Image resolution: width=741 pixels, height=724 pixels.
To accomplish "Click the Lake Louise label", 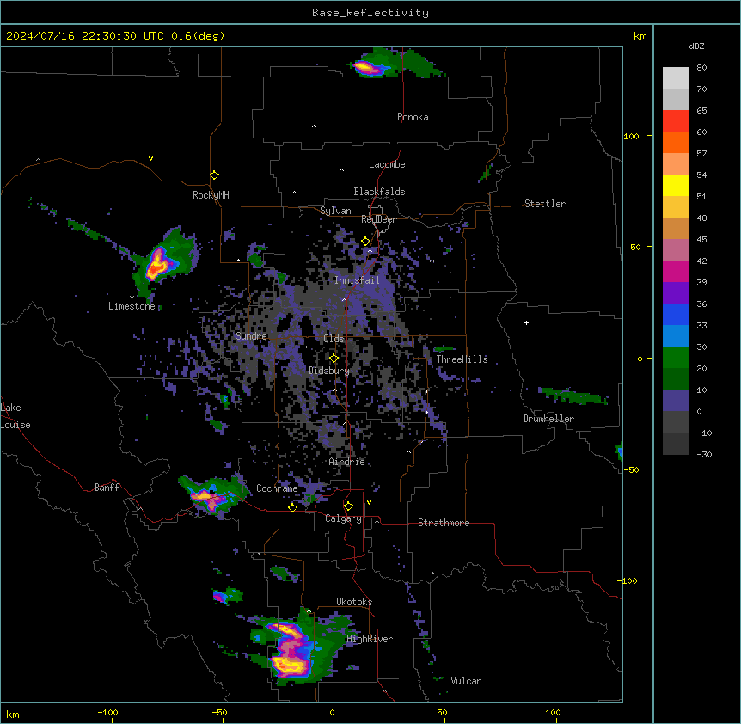I will point(15,416).
